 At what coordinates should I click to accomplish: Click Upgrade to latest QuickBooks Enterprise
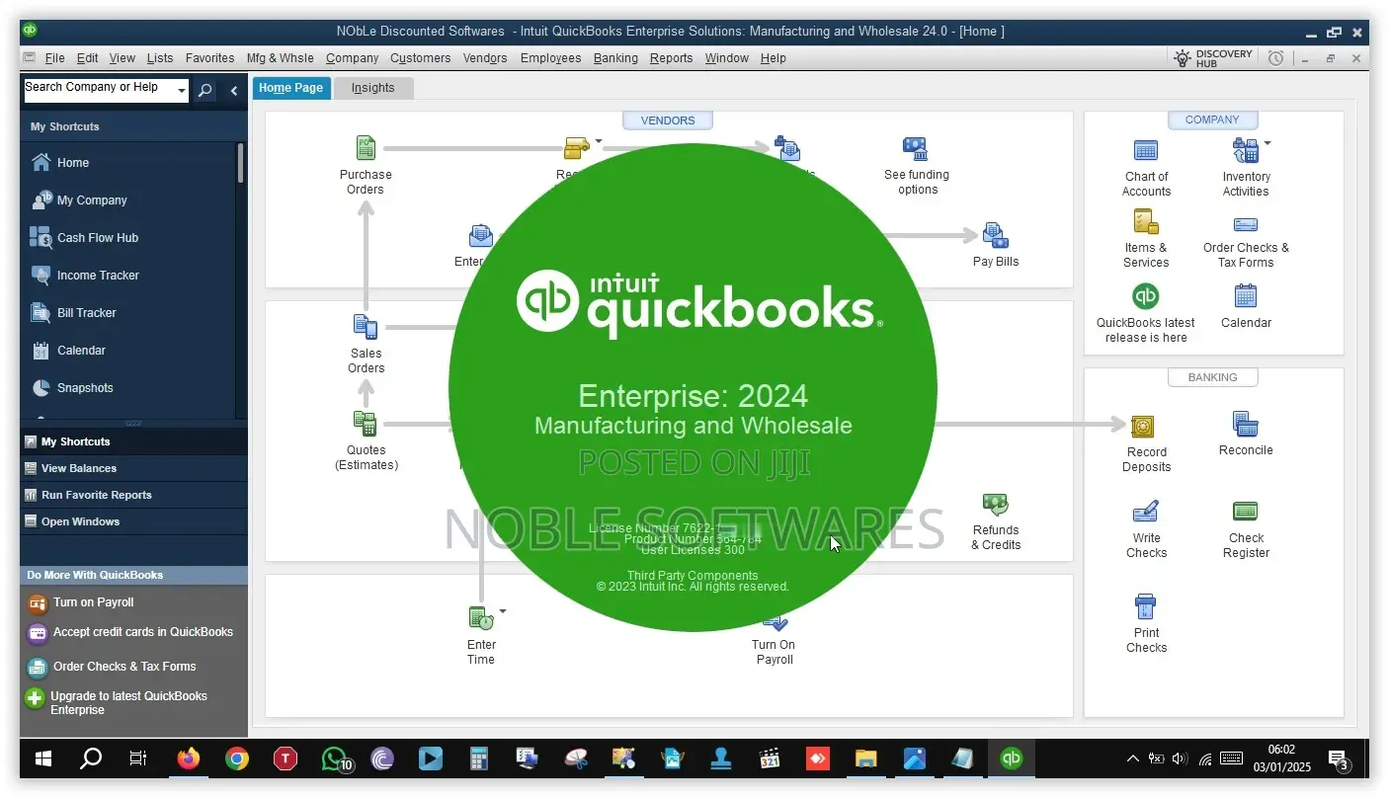[x=128, y=703]
